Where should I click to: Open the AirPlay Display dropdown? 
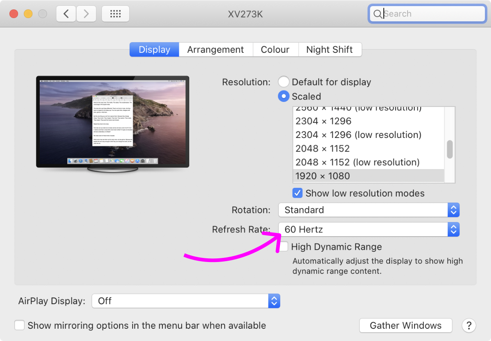(186, 301)
